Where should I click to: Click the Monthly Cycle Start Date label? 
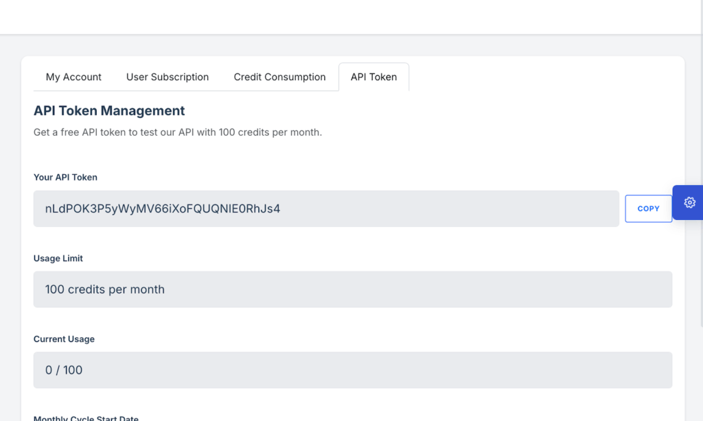(86, 418)
